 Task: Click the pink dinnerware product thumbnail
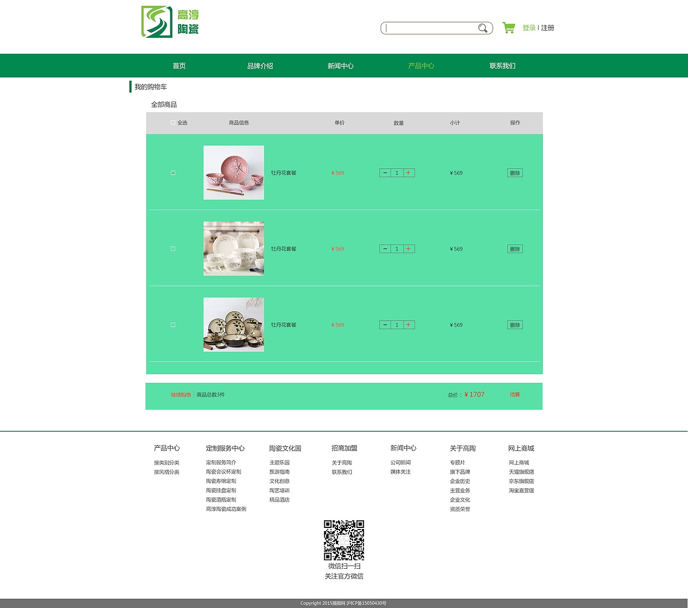[x=233, y=173]
